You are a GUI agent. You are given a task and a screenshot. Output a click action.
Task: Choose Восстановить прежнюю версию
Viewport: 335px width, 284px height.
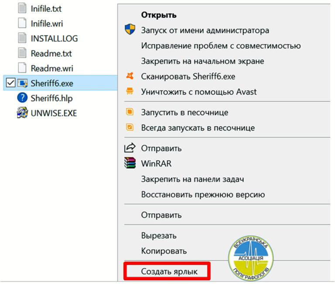tap(203, 194)
